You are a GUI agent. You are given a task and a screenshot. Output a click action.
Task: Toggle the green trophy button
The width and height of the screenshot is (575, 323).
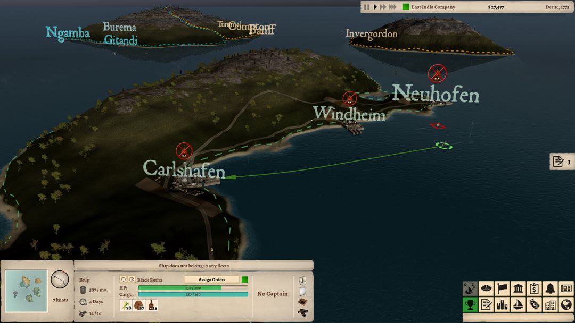pos(470,305)
